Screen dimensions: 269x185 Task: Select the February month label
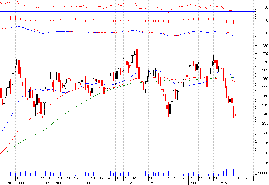tap(124, 183)
